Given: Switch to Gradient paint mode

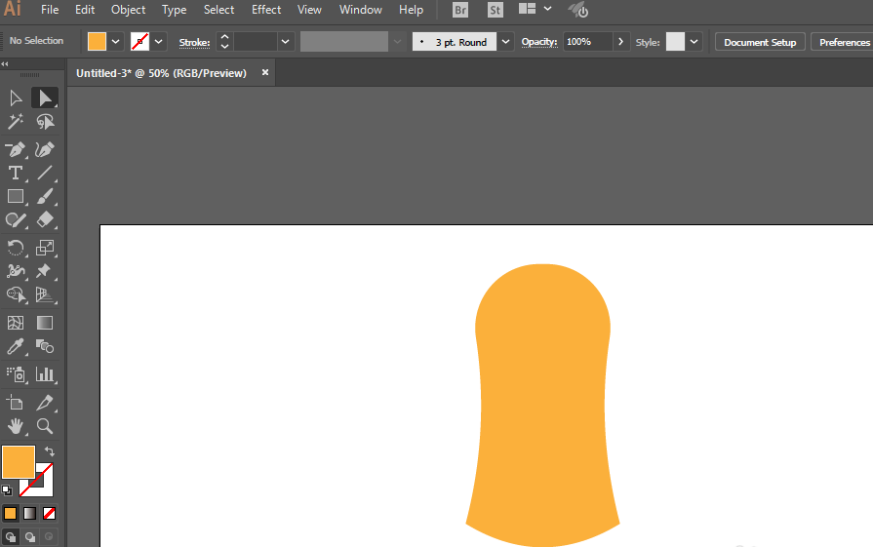Looking at the screenshot, I should (29, 513).
